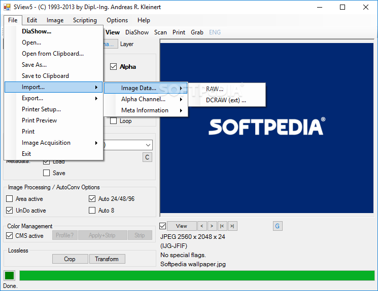The width and height of the screenshot is (378, 291).
Task: Check the metadata Save checkbox
Action: [x=46, y=173]
